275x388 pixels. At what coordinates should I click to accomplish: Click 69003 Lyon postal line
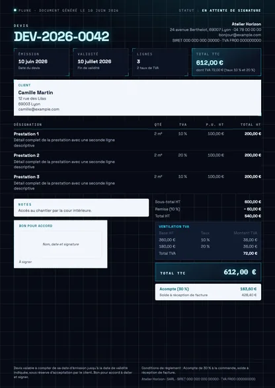point(29,104)
